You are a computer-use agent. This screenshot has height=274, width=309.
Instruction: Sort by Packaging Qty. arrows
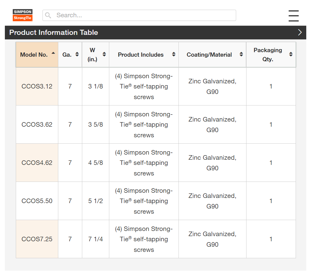point(291,55)
